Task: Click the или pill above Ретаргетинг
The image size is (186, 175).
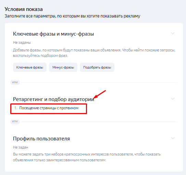Action: (15, 82)
